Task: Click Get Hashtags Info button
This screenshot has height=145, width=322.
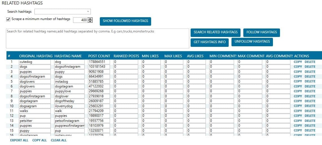Action: pos(209,42)
